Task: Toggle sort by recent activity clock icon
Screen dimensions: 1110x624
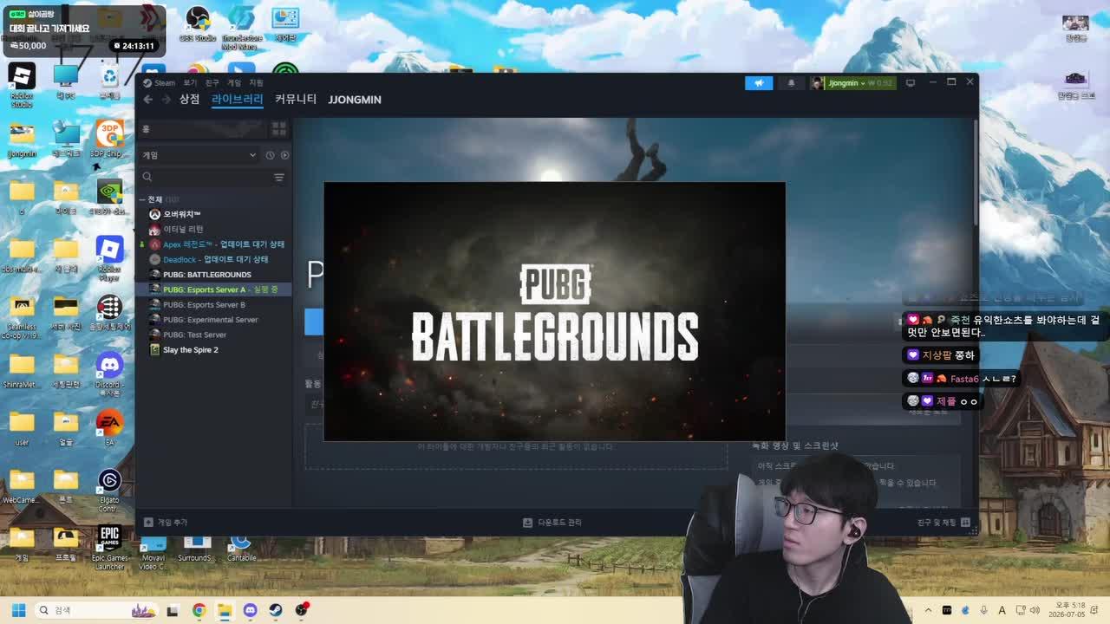Action: 270,155
